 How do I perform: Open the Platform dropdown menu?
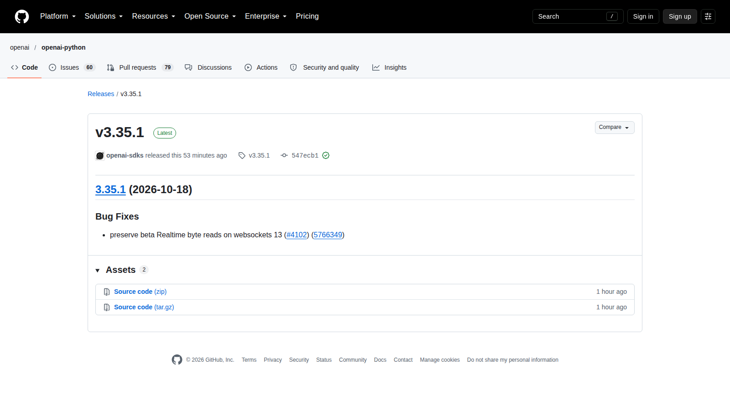tap(58, 16)
